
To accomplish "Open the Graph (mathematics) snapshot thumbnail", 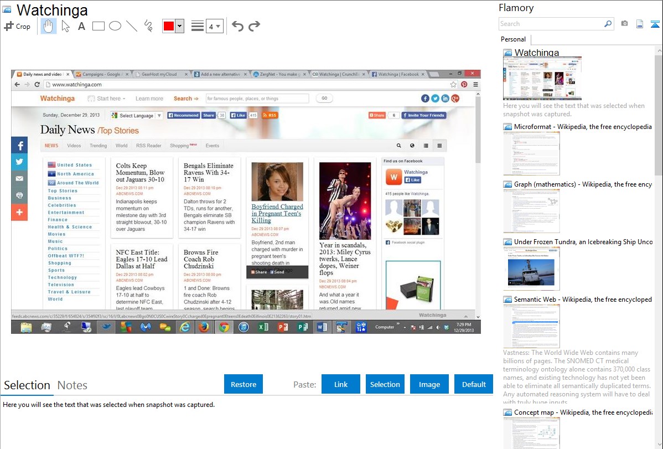I will [x=531, y=211].
